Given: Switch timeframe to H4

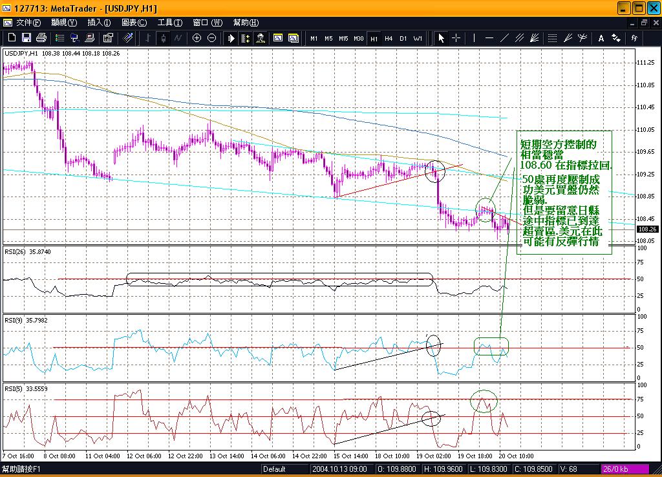Looking at the screenshot, I should pyautogui.click(x=389, y=38).
